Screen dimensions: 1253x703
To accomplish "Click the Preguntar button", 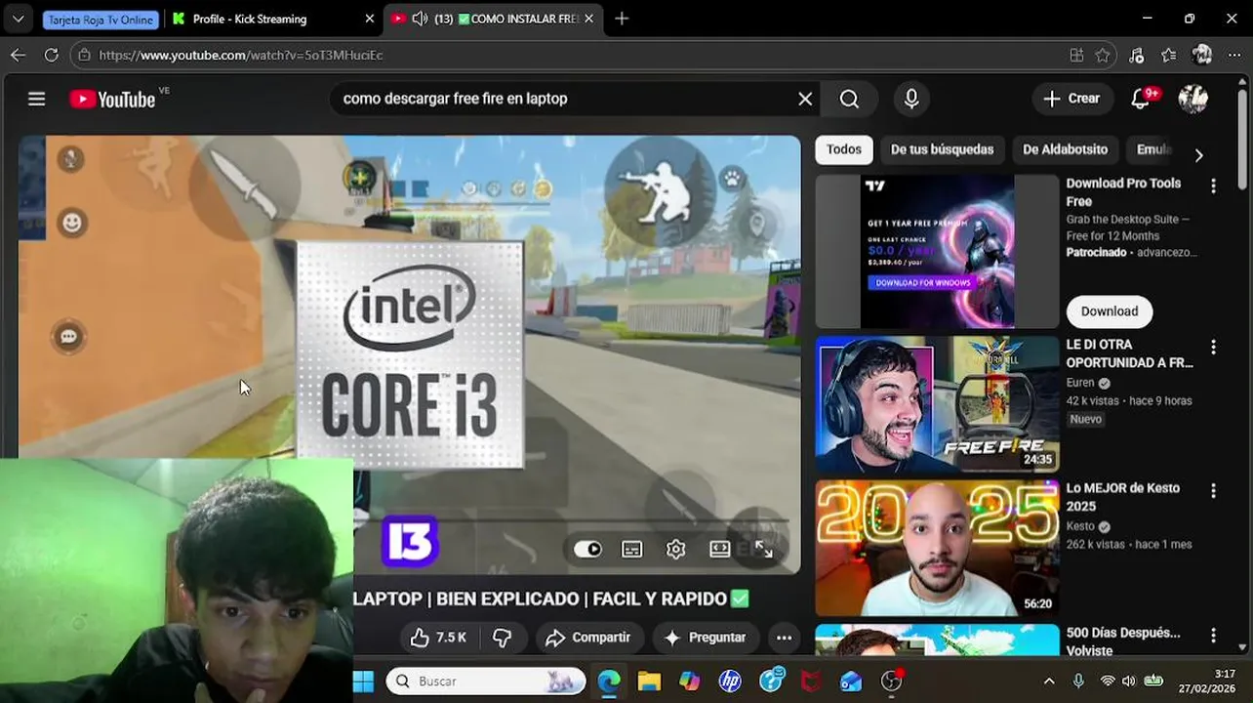I will tap(706, 638).
